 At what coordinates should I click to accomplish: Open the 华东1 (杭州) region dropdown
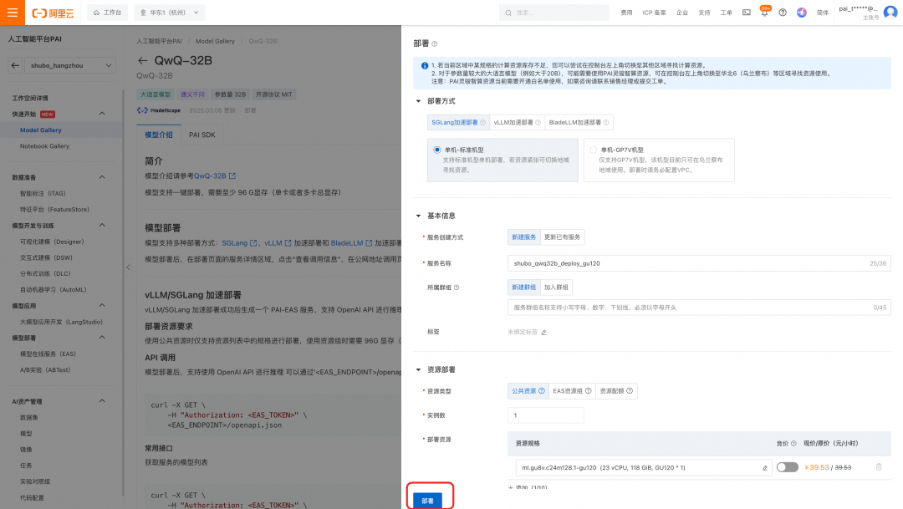click(169, 13)
